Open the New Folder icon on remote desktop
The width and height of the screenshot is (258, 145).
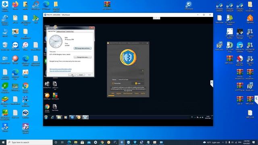coord(55,108)
